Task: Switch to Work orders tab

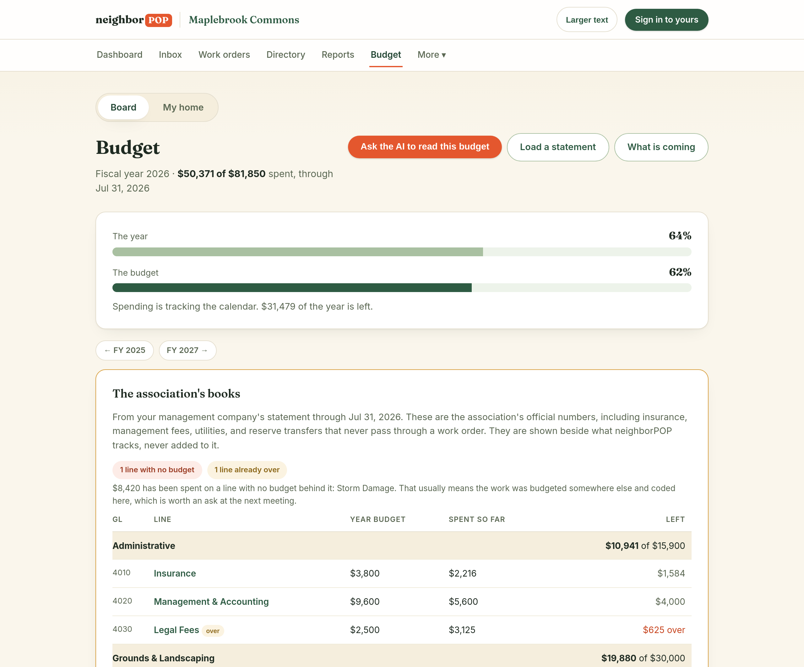Action: 224,55
